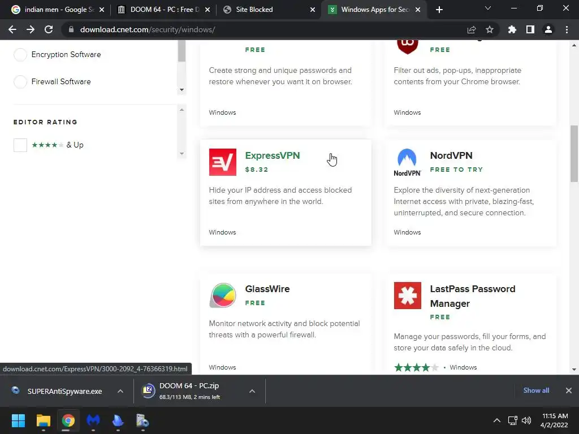Open File Explorer from the taskbar
Viewport: 579px width, 434px height.
[43, 420]
